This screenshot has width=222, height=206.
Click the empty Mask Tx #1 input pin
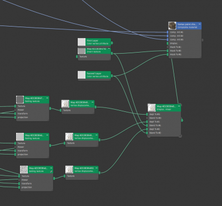pos(168,47)
